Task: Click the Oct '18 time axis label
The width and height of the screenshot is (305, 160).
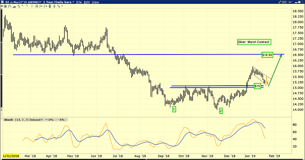Action: 184,156
